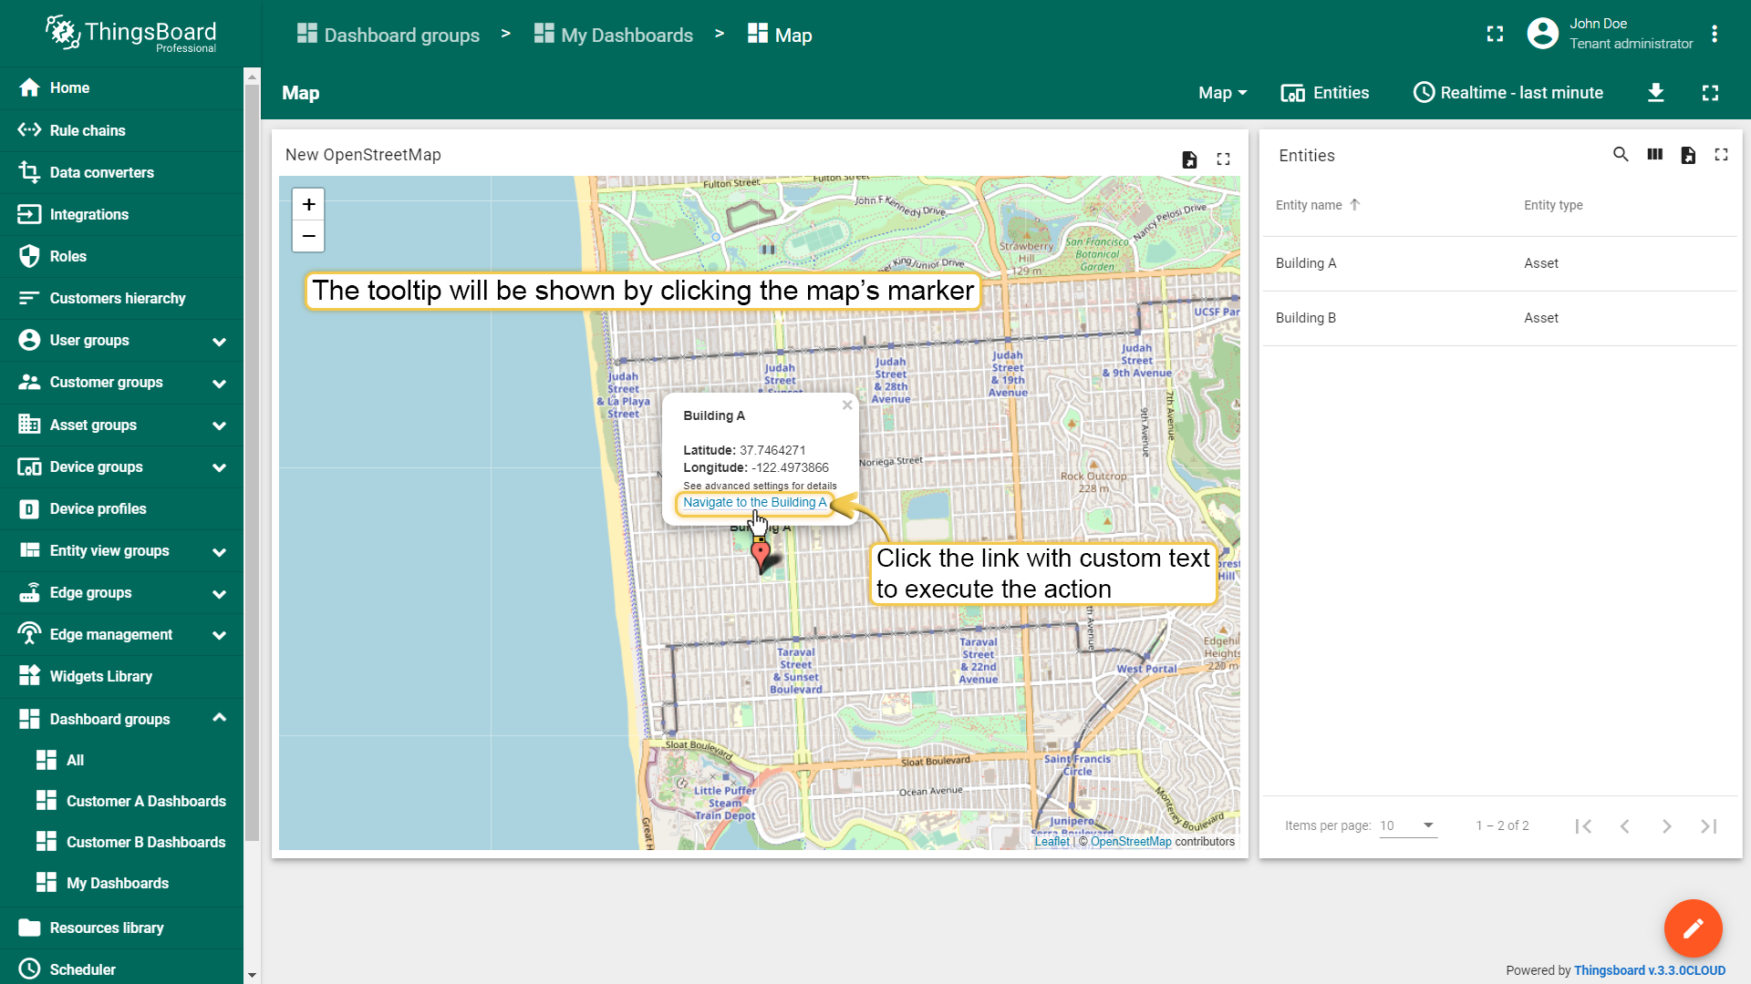
Task: Open Customers hierarchy page
Action: click(x=121, y=298)
